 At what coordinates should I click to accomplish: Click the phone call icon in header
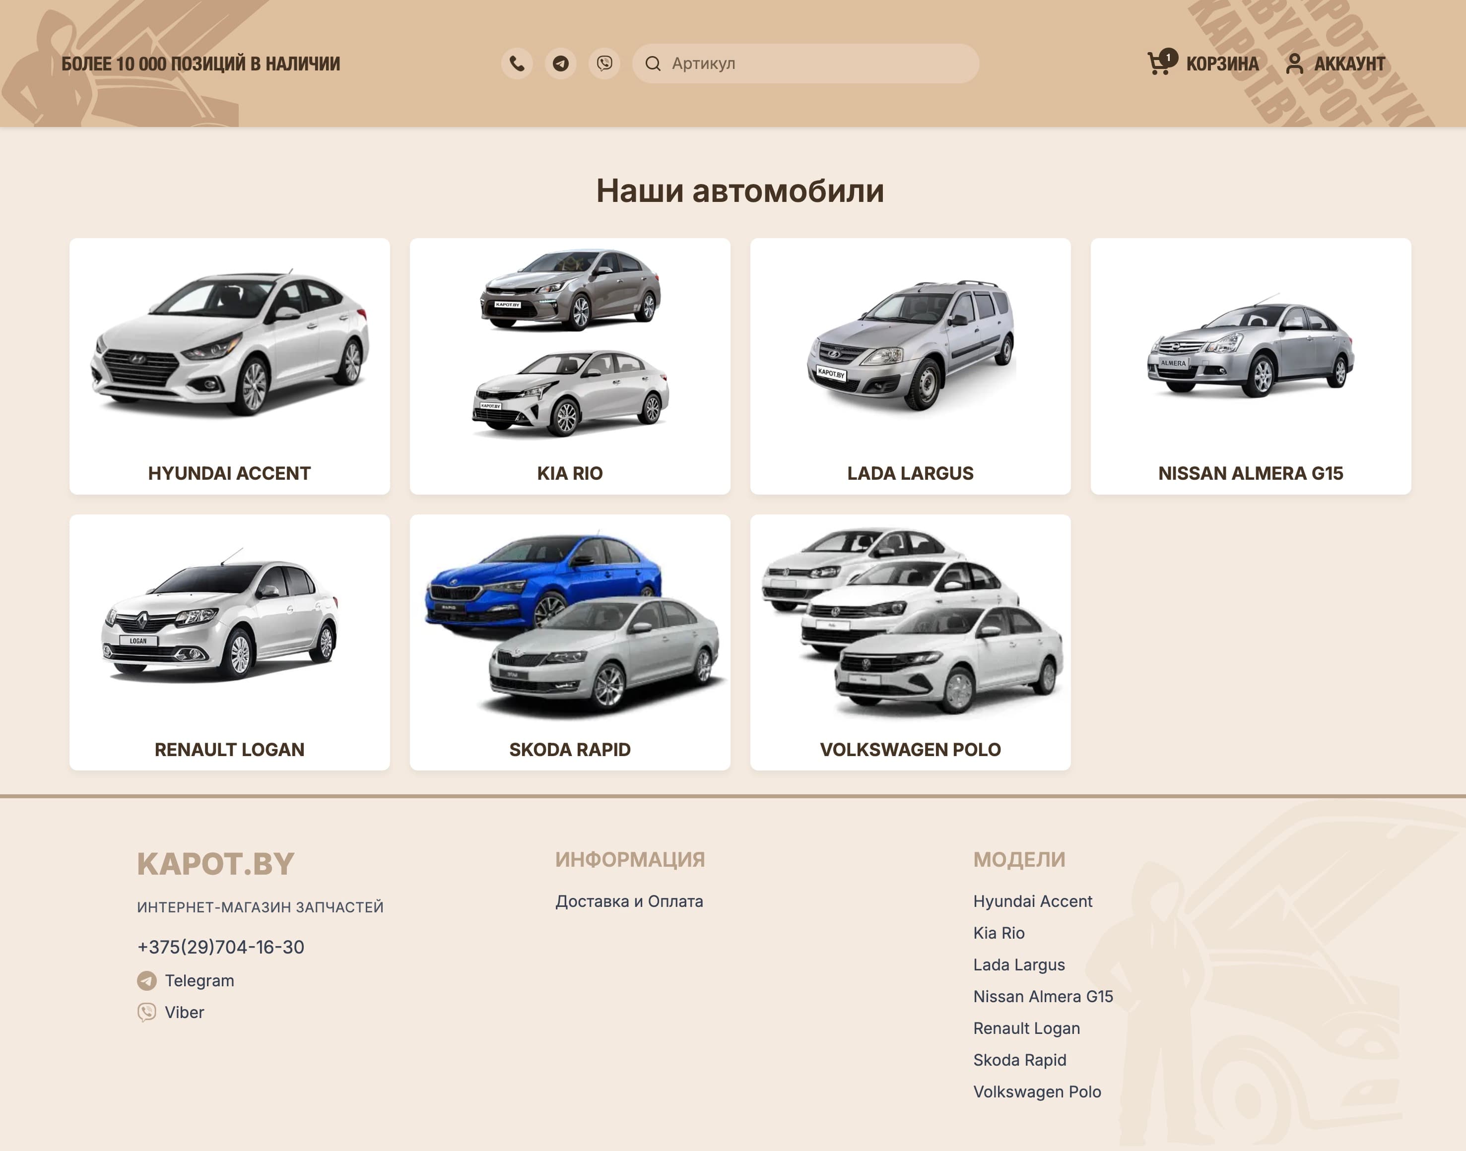click(x=517, y=64)
